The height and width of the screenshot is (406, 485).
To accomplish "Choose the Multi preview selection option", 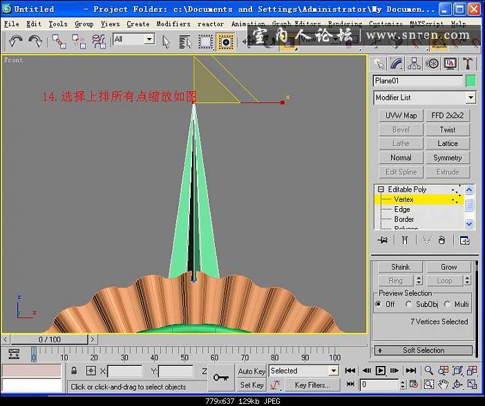I will 448,304.
